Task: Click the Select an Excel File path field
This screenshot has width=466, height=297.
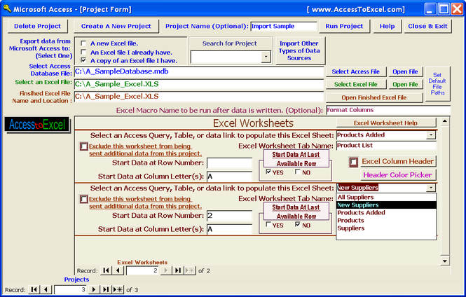Action: 198,84
